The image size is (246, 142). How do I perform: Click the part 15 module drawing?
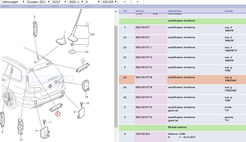coord(20,127)
